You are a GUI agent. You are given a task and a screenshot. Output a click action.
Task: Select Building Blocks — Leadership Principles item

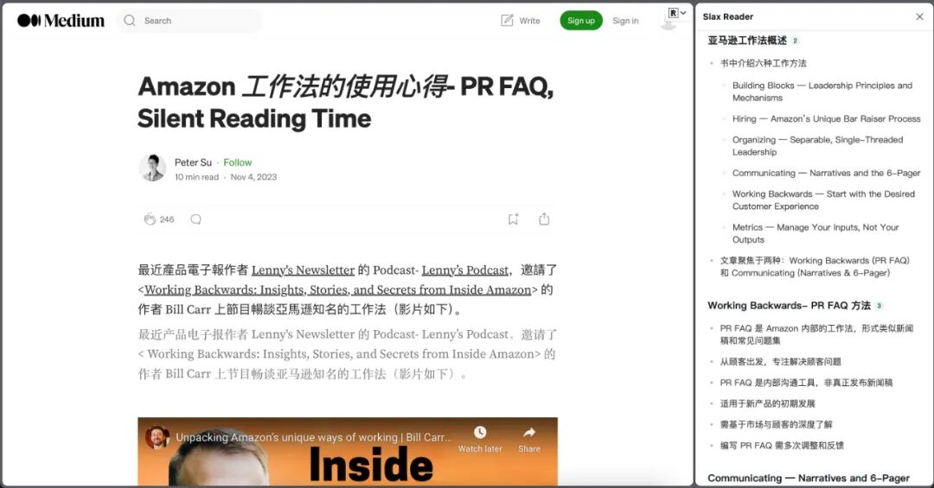pos(822,92)
